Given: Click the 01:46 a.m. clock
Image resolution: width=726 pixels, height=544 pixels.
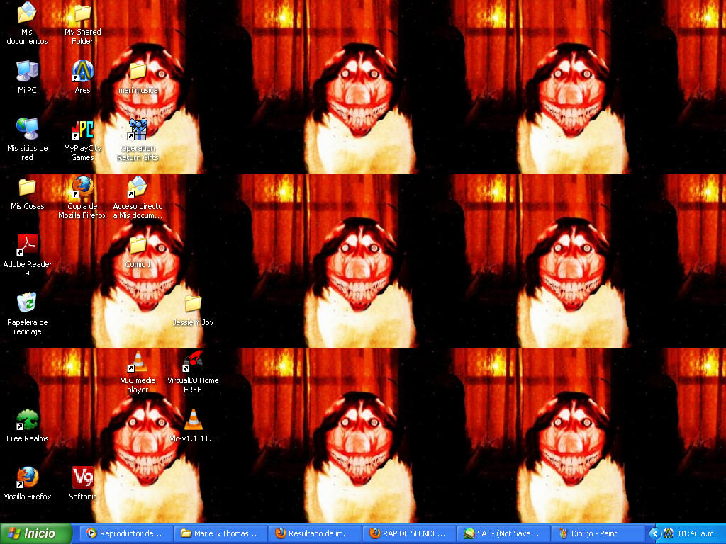Looking at the screenshot, I should tap(698, 534).
